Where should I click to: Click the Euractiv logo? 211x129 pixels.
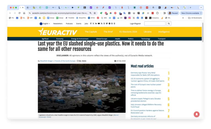coord(58,32)
